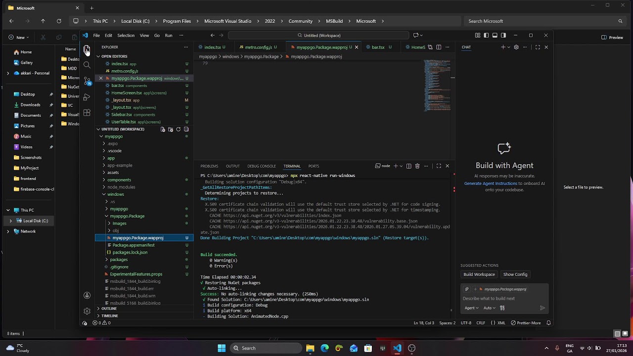The height and width of the screenshot is (356, 633).
Task: Click New Folder icon in workspace header
Action: point(171,129)
